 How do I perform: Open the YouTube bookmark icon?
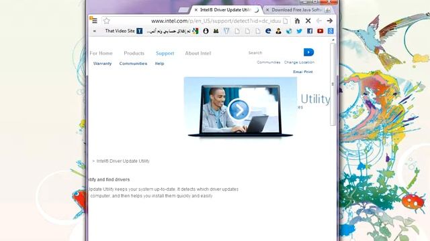click(x=320, y=31)
